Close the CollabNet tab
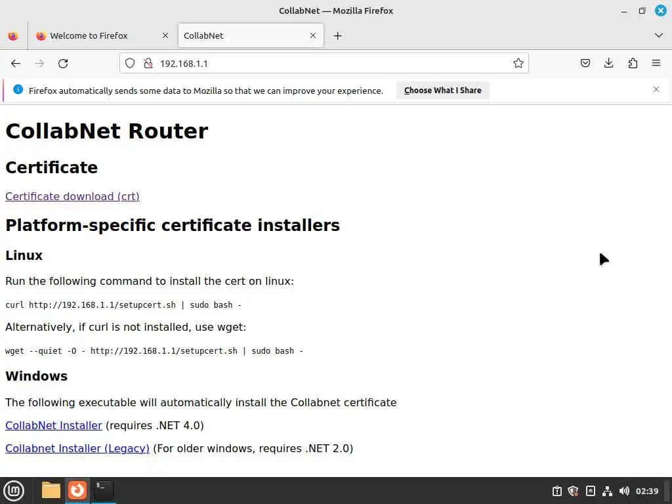The width and height of the screenshot is (672, 504). click(x=313, y=35)
